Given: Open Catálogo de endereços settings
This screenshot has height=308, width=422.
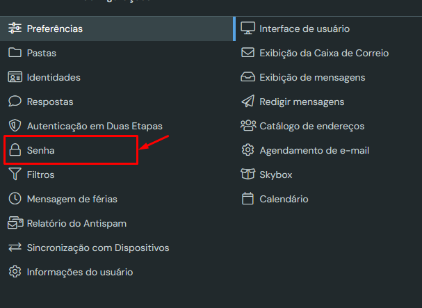Looking at the screenshot, I should click(x=311, y=126).
